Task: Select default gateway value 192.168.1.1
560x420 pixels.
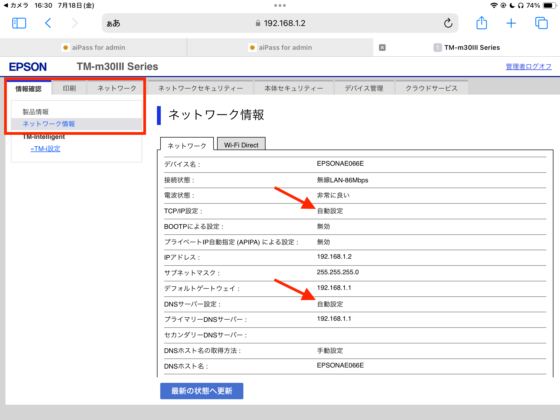Action: point(334,288)
